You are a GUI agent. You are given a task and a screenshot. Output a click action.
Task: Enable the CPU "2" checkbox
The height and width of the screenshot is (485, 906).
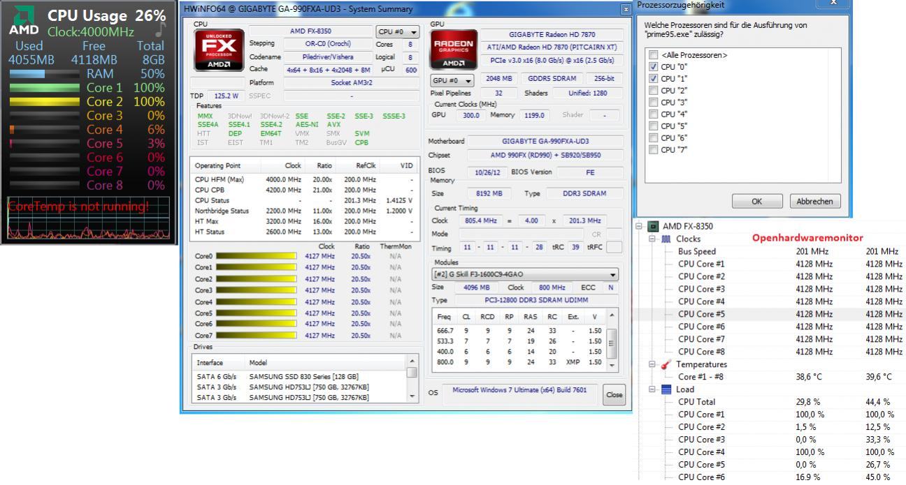(x=653, y=90)
